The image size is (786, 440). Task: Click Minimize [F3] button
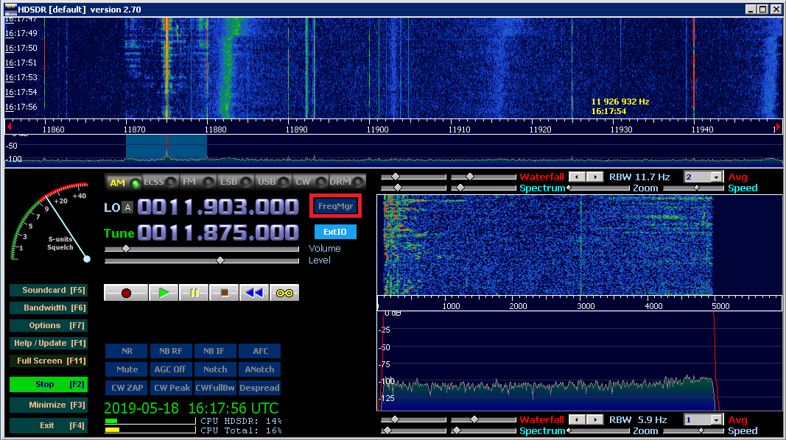[49, 405]
